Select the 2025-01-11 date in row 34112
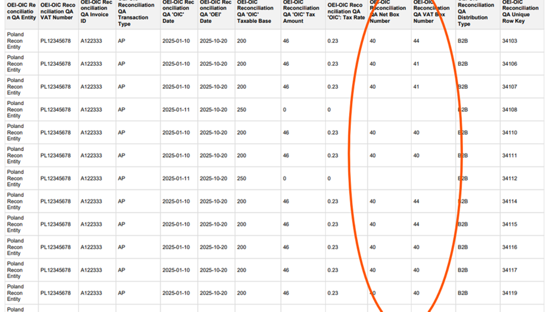 click(176, 178)
